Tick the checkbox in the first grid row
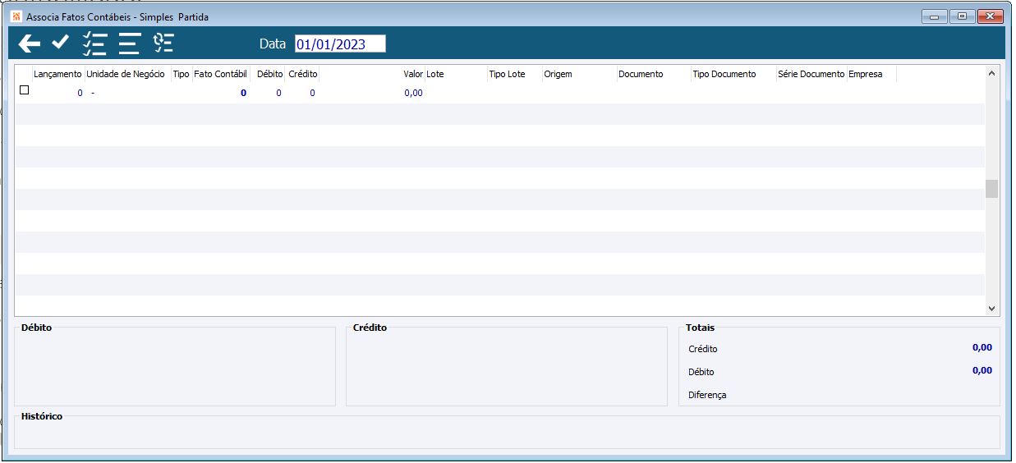The width and height of the screenshot is (1016, 463). (x=24, y=90)
